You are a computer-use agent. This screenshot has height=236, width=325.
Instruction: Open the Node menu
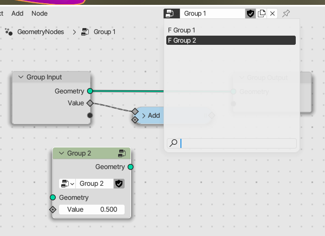[40, 14]
